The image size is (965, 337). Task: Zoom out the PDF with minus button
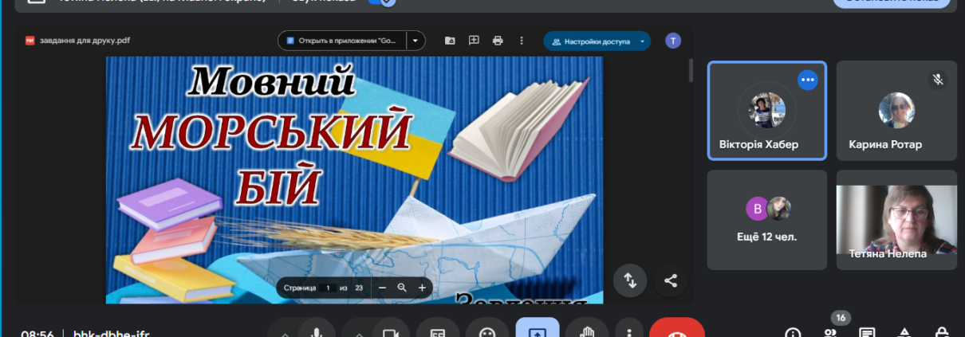click(383, 288)
